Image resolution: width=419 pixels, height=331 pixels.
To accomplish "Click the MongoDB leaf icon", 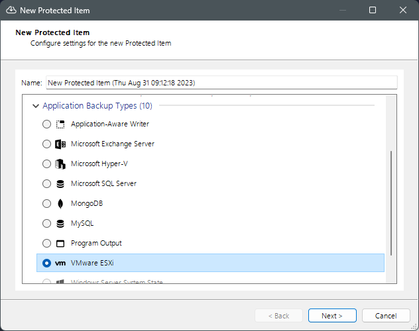I will tap(60, 203).
